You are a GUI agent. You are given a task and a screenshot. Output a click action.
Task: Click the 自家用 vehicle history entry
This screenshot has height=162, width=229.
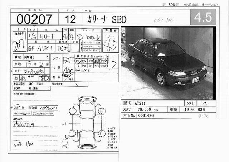pyautogui.click(x=36, y=57)
